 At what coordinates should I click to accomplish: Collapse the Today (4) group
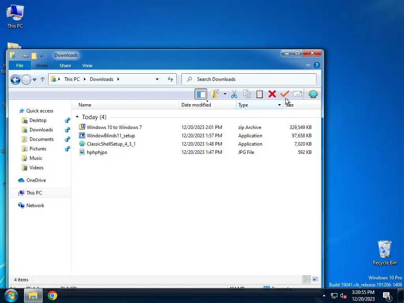tap(77, 117)
